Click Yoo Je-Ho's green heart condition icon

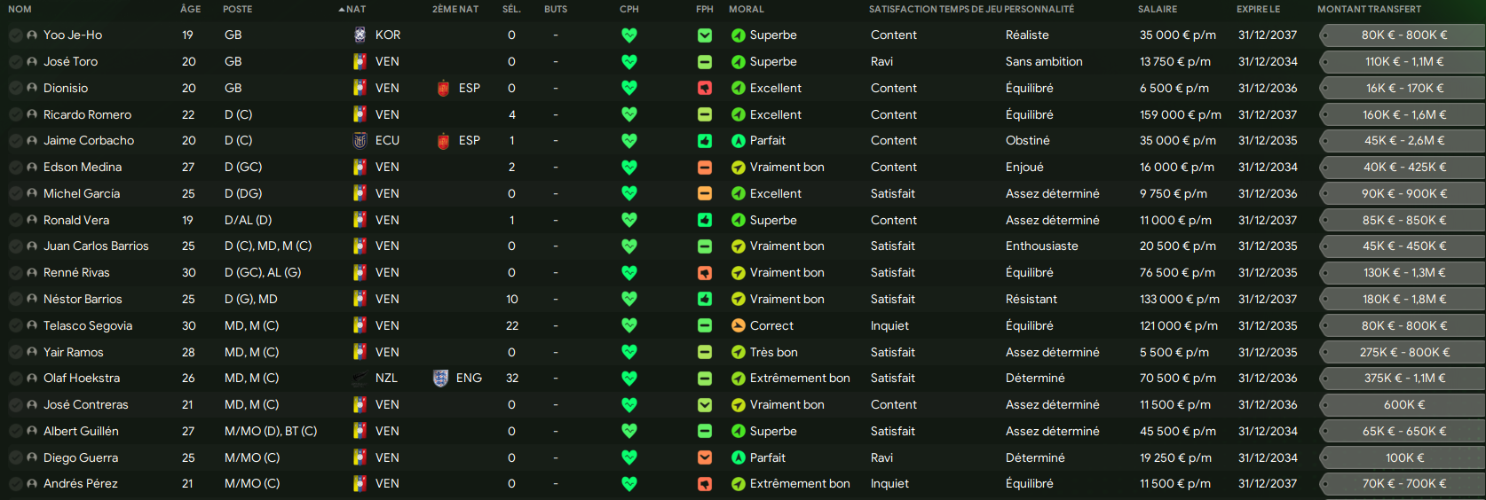click(628, 35)
